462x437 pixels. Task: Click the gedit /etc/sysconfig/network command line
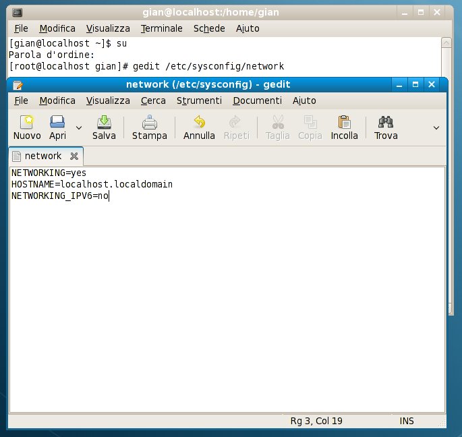point(146,66)
